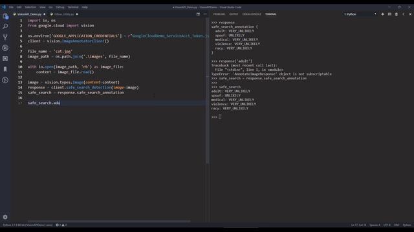Open the editor More Actions menu
Screen dimensions: 414x232
pyautogui.click(x=205, y=14)
